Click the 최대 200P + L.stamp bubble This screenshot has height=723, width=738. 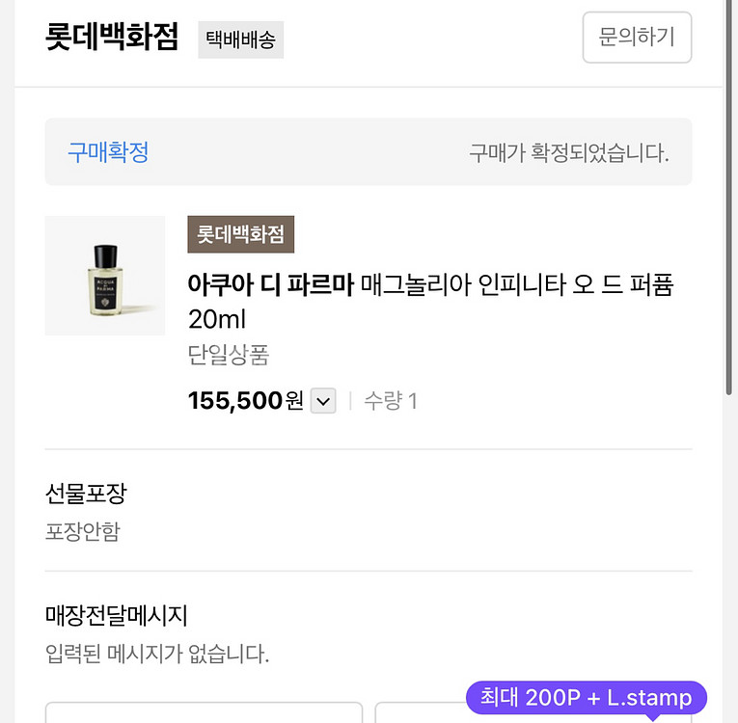(x=586, y=698)
